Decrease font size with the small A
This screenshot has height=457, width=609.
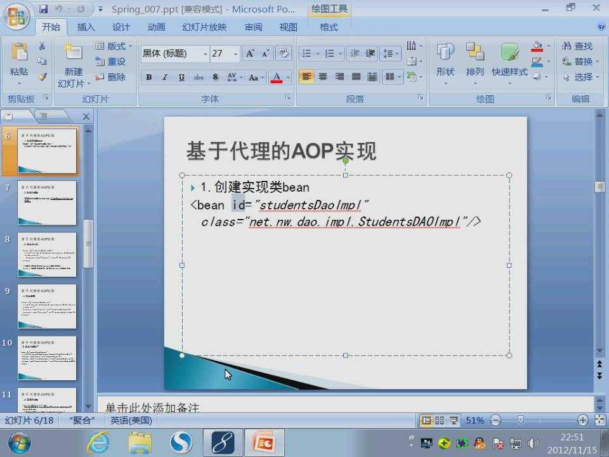tap(266, 53)
